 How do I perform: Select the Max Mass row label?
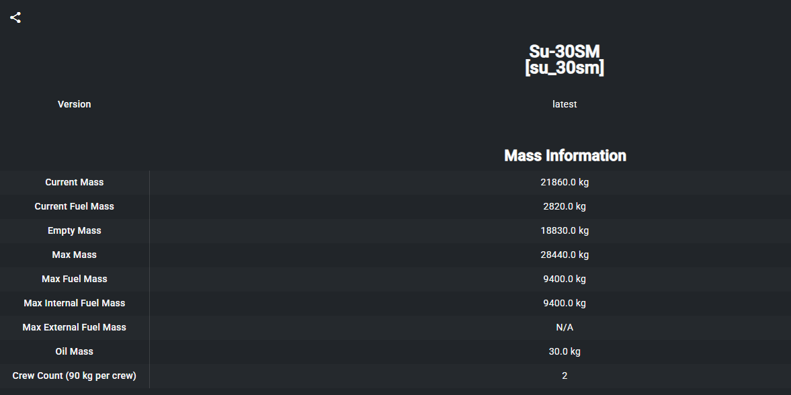click(74, 255)
